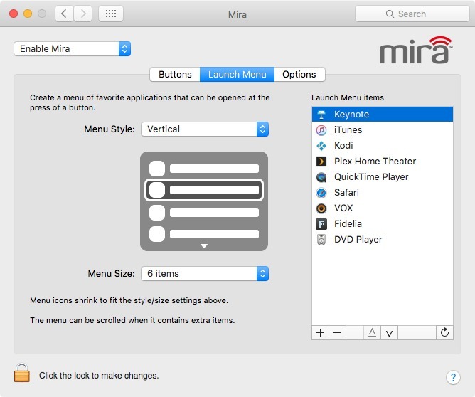Switch to the Options tab
This screenshot has width=475, height=397.
(x=299, y=75)
